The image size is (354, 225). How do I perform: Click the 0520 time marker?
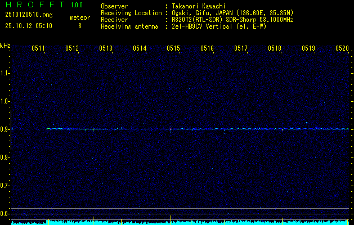coord(342,48)
